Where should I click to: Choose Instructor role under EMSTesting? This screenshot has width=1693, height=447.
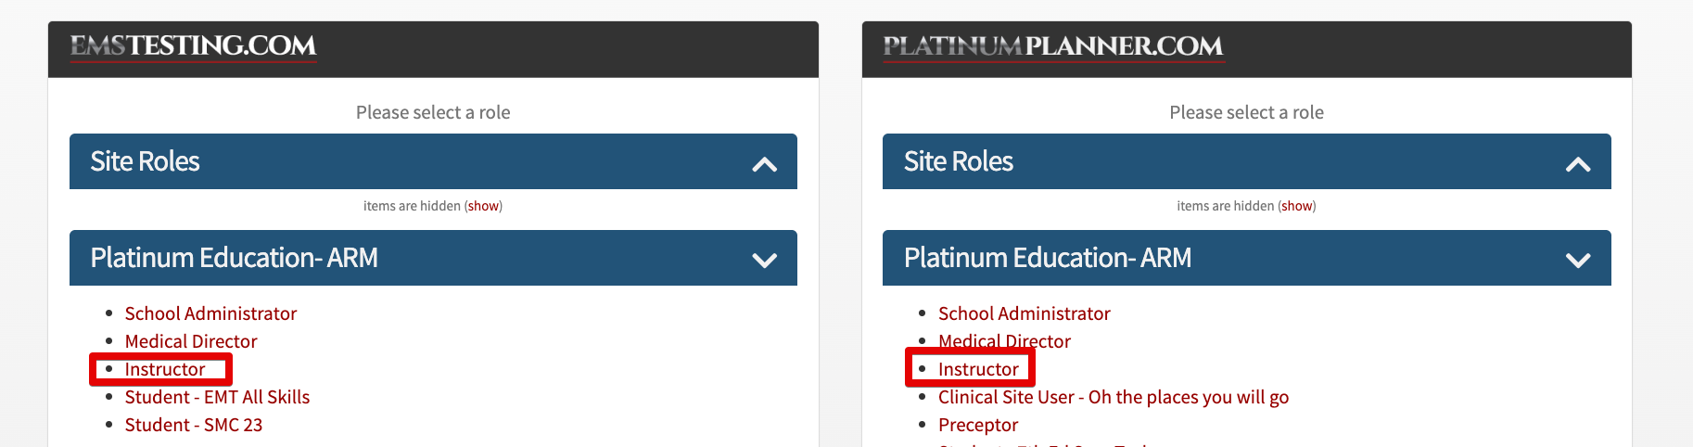165,369
